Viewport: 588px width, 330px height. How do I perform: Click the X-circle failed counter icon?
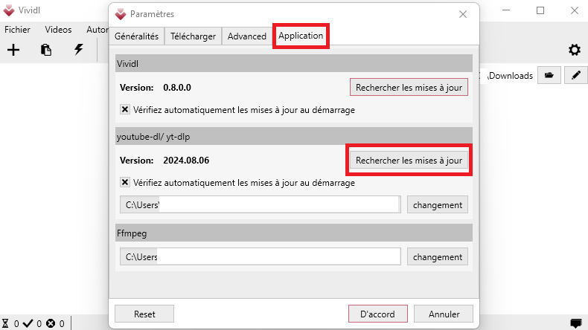coord(51,323)
